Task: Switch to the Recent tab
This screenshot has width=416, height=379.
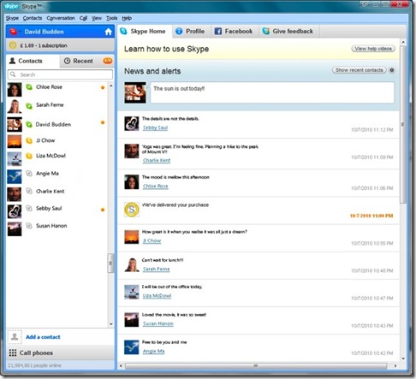Action: pyautogui.click(x=87, y=61)
